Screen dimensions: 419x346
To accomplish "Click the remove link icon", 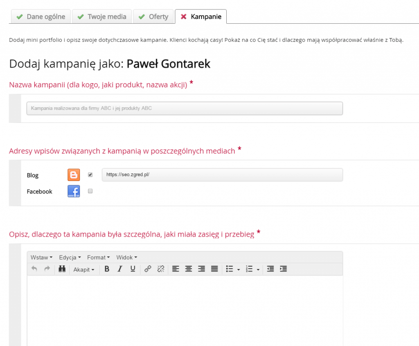I will 161,269.
